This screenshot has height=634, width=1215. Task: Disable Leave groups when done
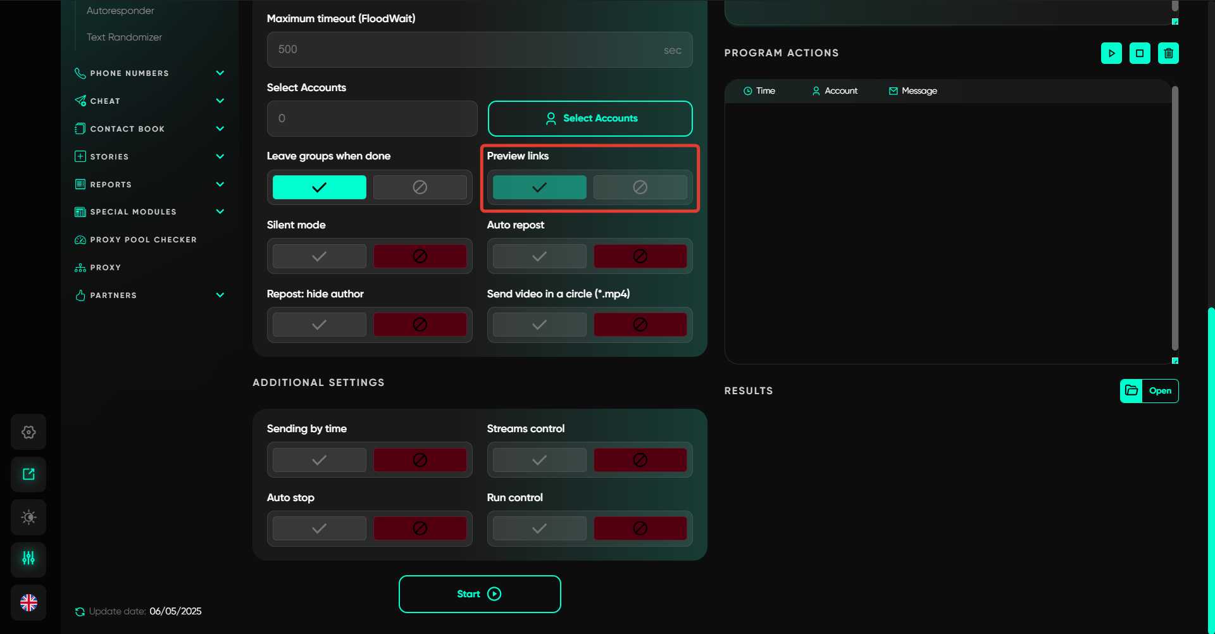[x=420, y=187]
